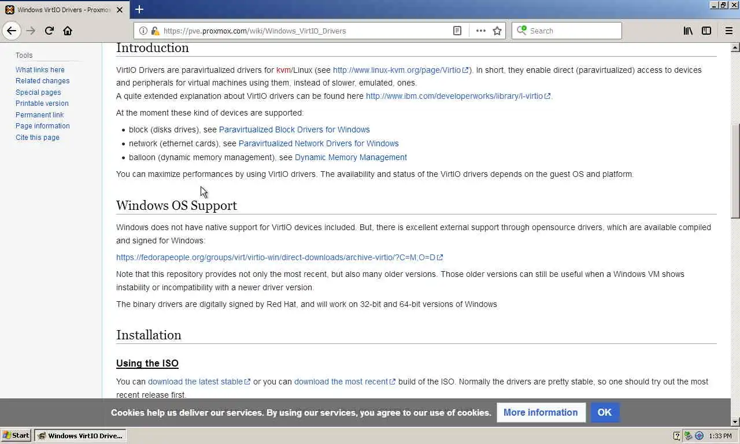The width and height of the screenshot is (740, 444).
Task: Open Permanent link in sidebar
Action: click(39, 115)
